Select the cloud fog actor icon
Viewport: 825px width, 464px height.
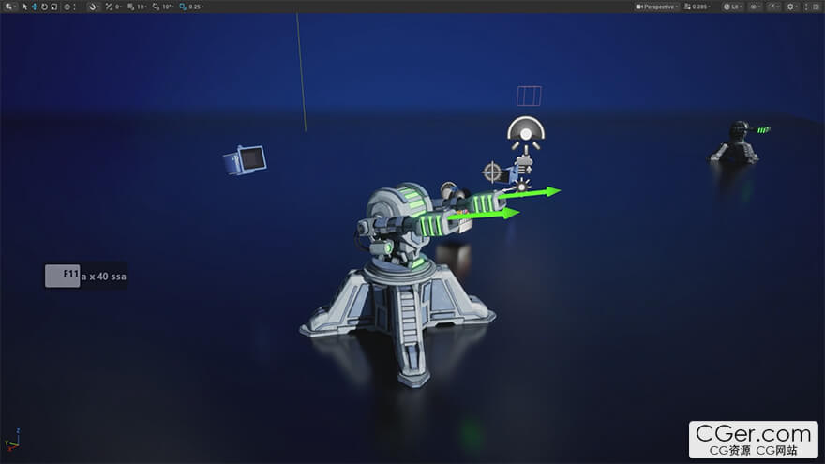tap(523, 165)
